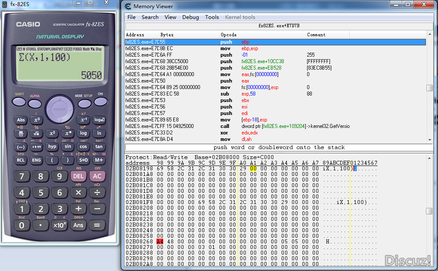Click the negative sign (−) key
Viewport: 438px width, 271px height.
(21, 147)
